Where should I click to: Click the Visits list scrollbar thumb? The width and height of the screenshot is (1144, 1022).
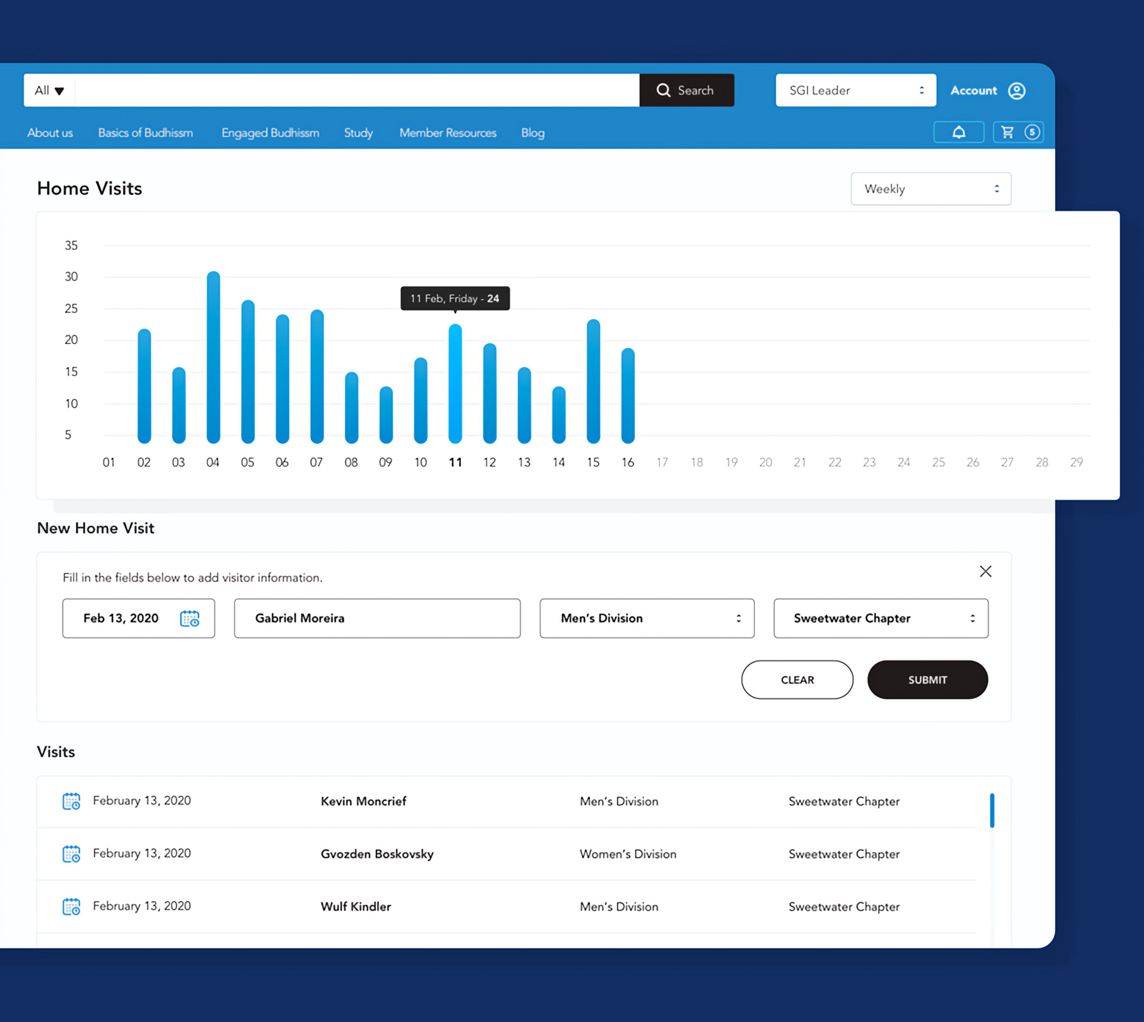[x=992, y=810]
